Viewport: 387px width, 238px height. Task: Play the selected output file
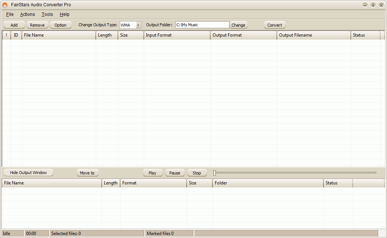tap(153, 173)
